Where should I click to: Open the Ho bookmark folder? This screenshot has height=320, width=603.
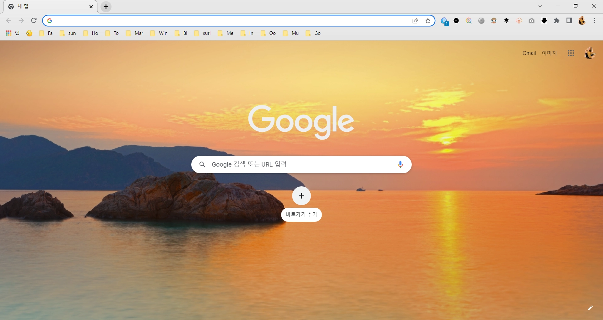[x=90, y=33]
